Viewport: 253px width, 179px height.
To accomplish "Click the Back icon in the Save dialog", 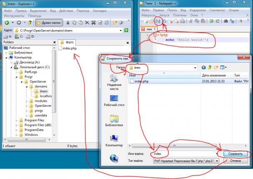I will point(203,68).
